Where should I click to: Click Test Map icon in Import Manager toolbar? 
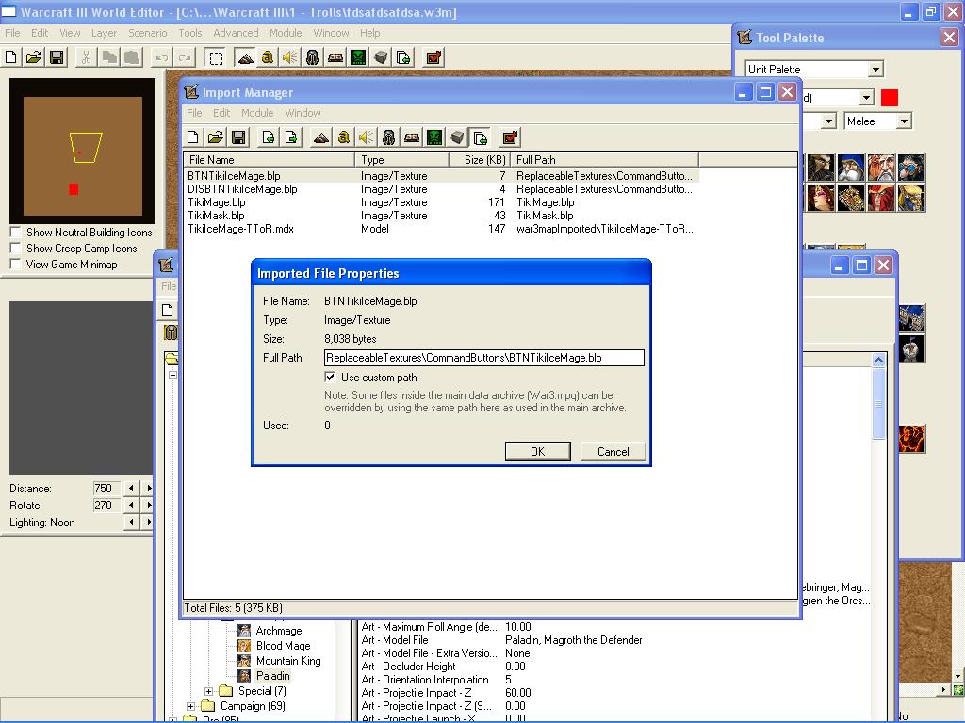(x=510, y=137)
